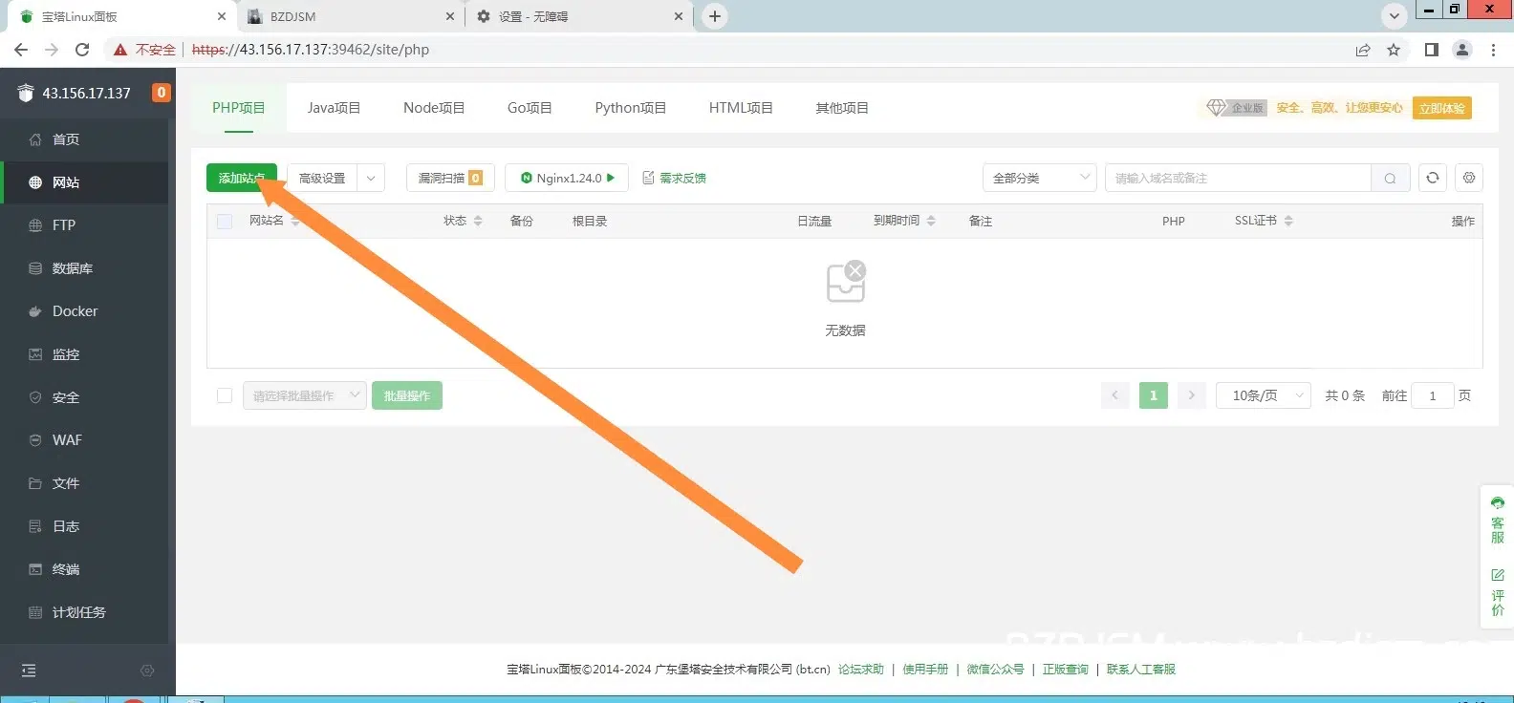Bookmark this page with star icon

[x=1394, y=50]
